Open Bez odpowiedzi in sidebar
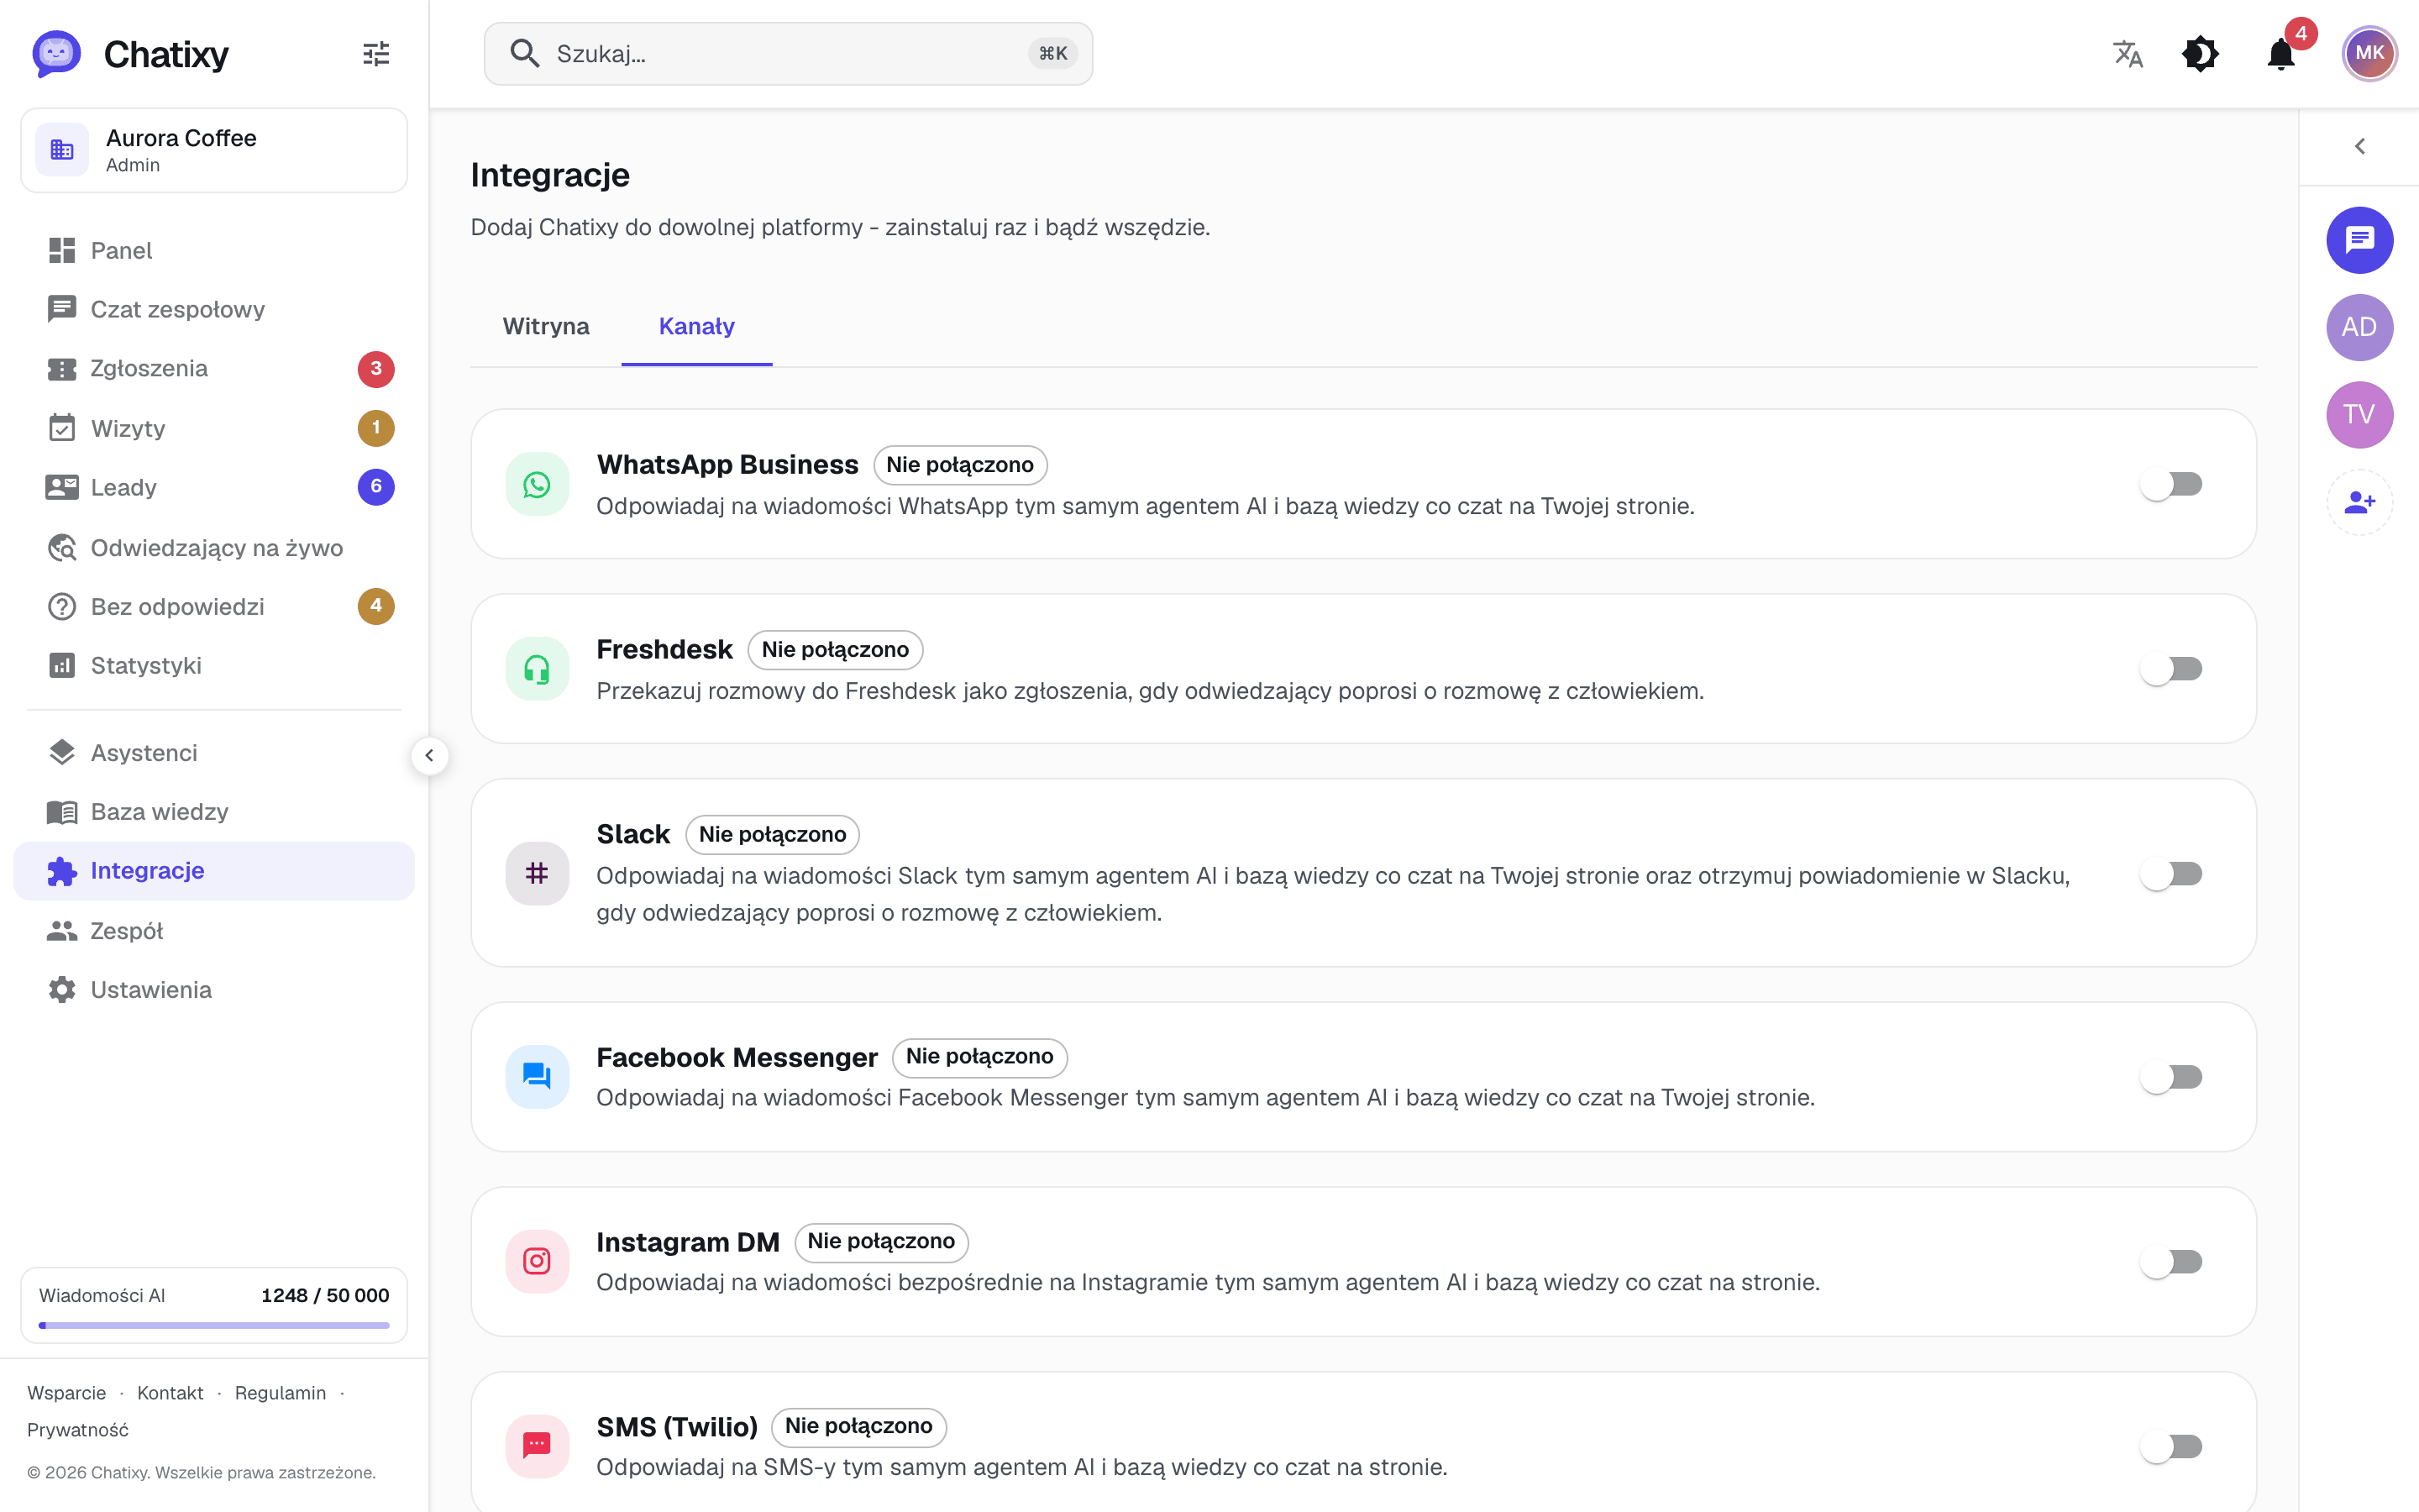 214,607
